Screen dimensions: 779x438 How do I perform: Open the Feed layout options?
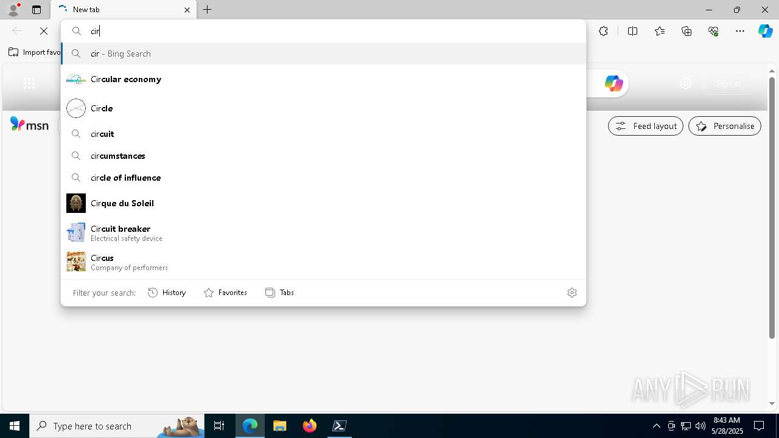646,126
